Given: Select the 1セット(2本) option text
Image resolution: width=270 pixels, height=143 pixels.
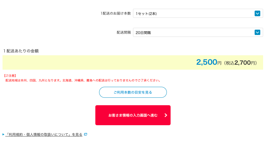Looking at the screenshot, I should point(146,13).
